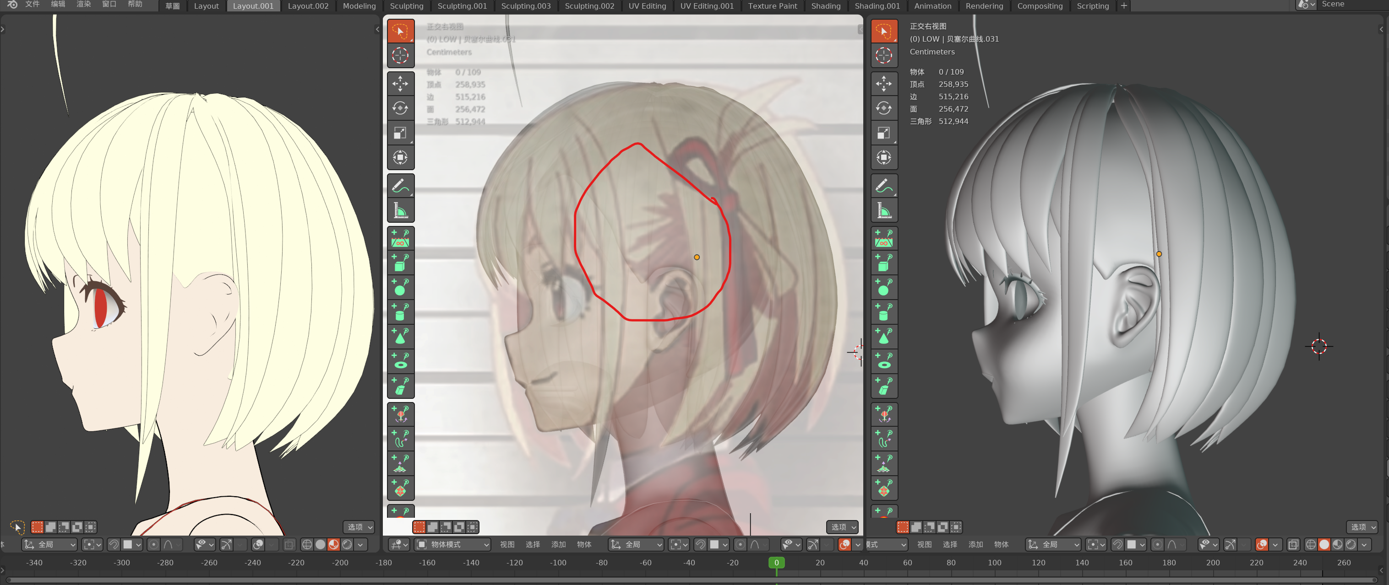Open the Global orientation dropdown in left viewport
The height and width of the screenshot is (585, 1389).
tap(49, 545)
